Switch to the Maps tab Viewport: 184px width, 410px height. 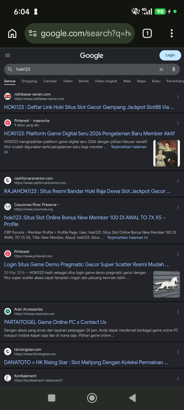pos(141,81)
